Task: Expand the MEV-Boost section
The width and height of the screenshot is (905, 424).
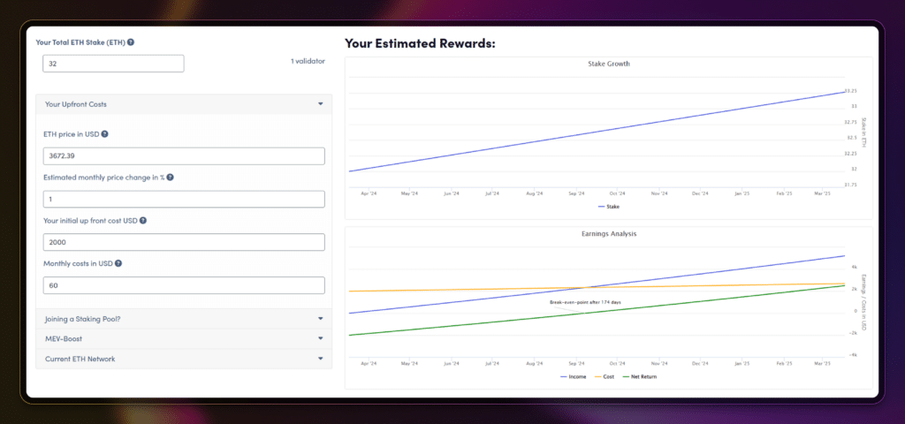Action: (184, 338)
